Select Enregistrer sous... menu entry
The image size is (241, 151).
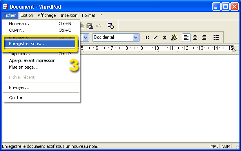tap(41, 44)
